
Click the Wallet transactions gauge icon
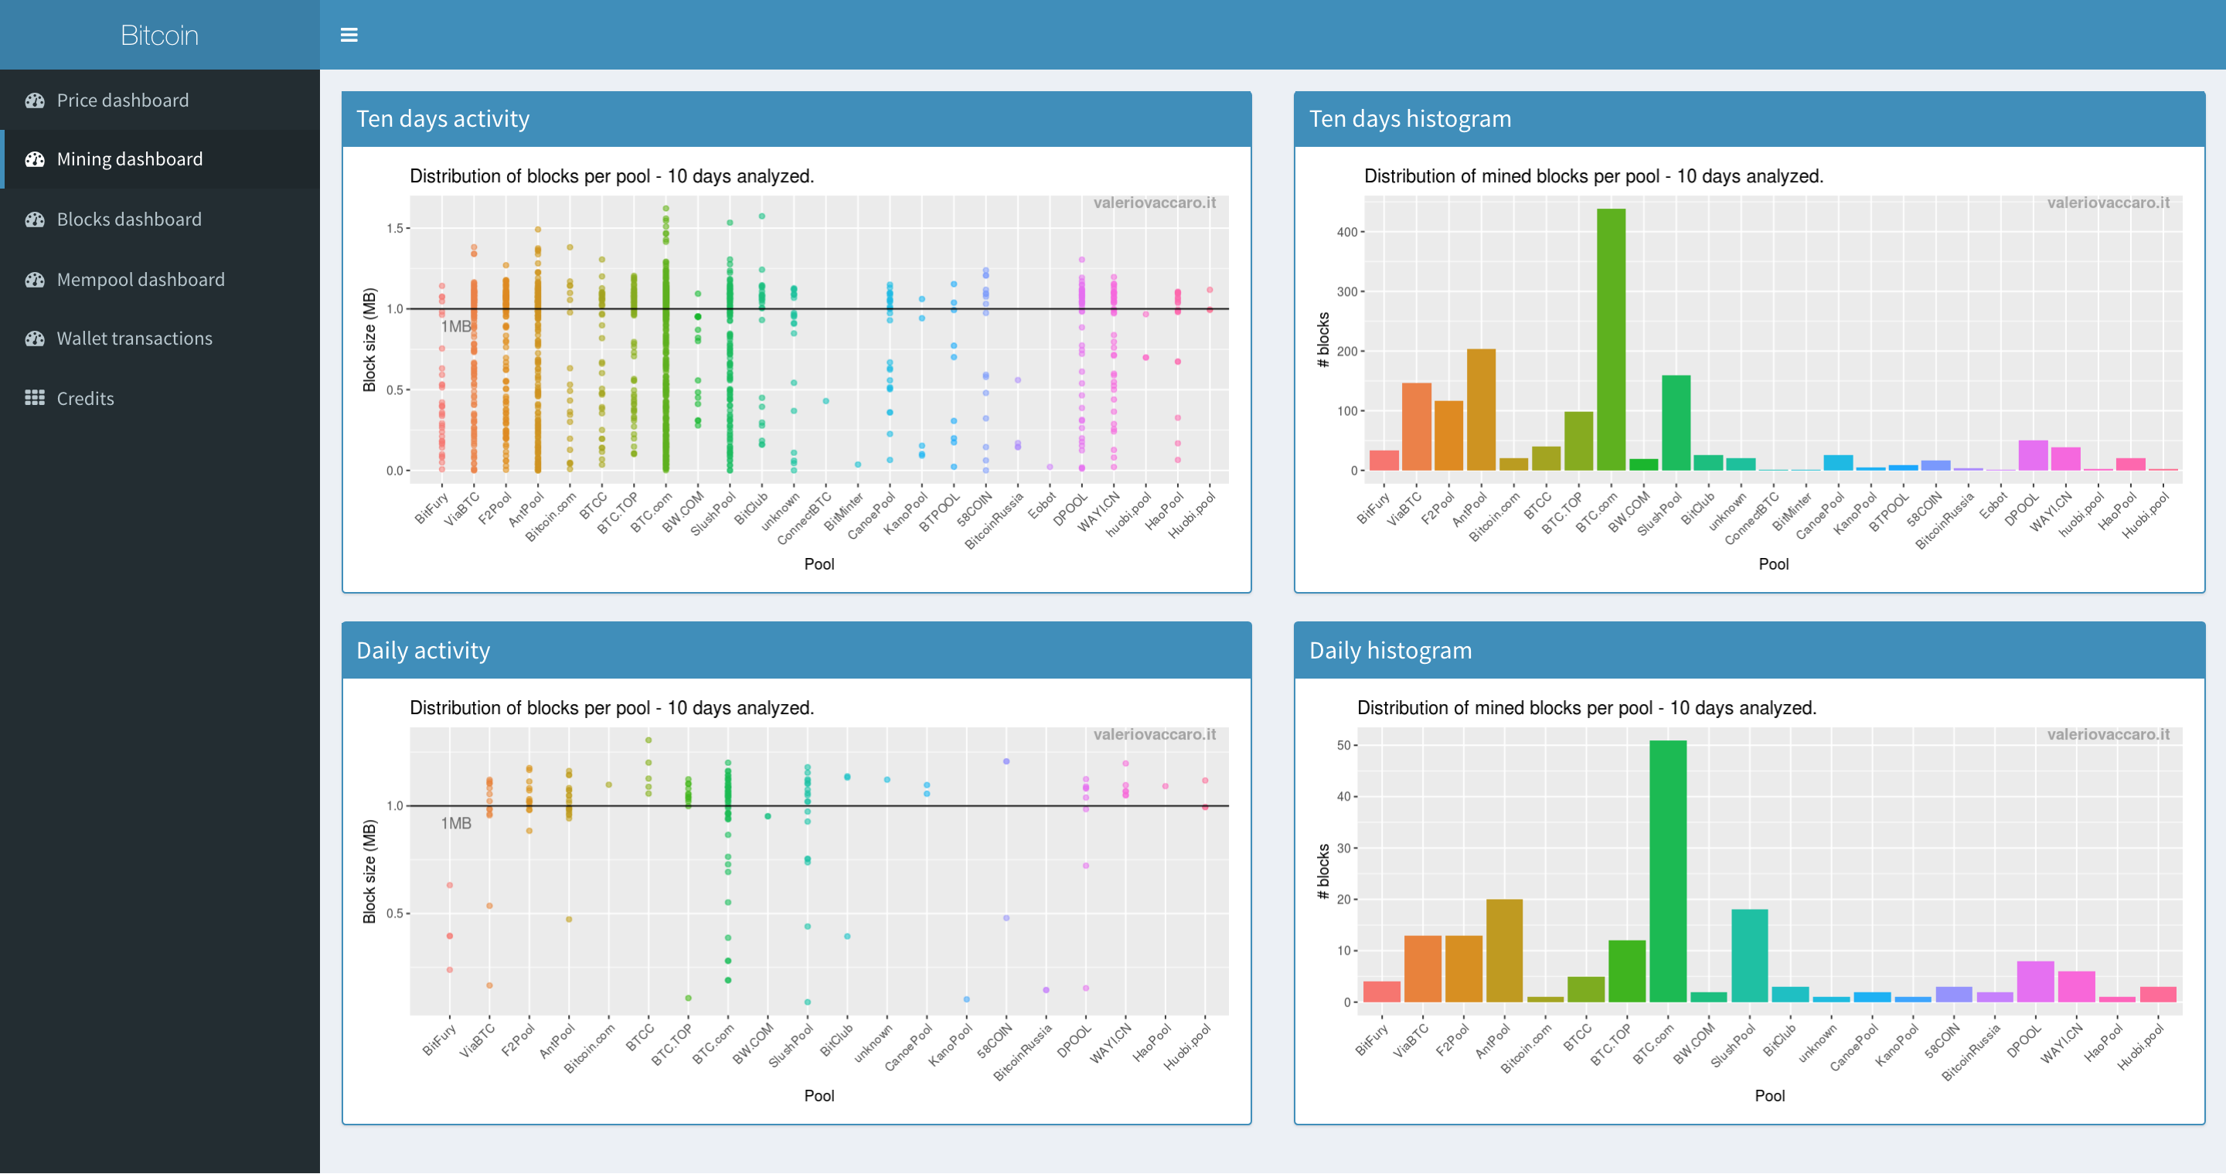(35, 339)
